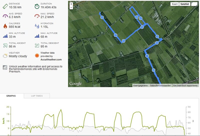Click the Google logo on map

pyautogui.click(x=75, y=84)
